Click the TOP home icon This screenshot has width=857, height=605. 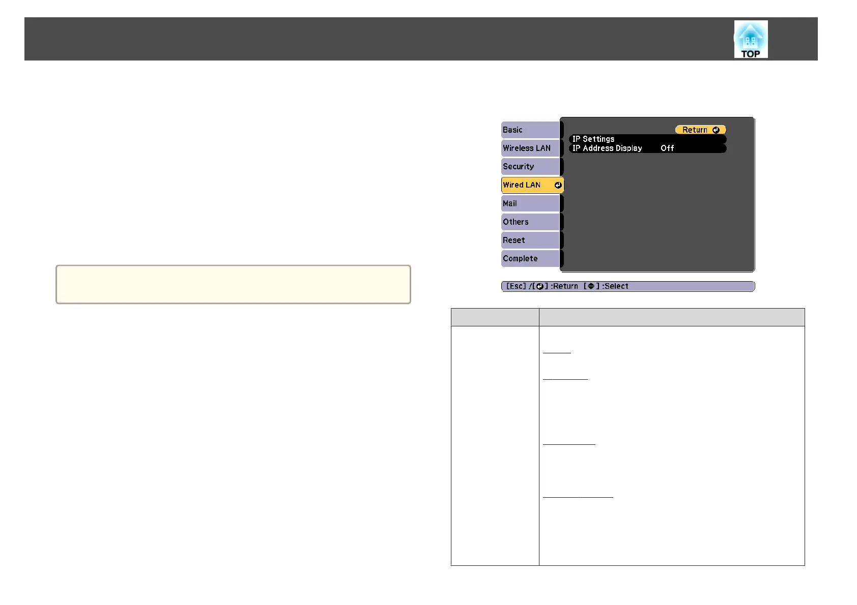[751, 39]
